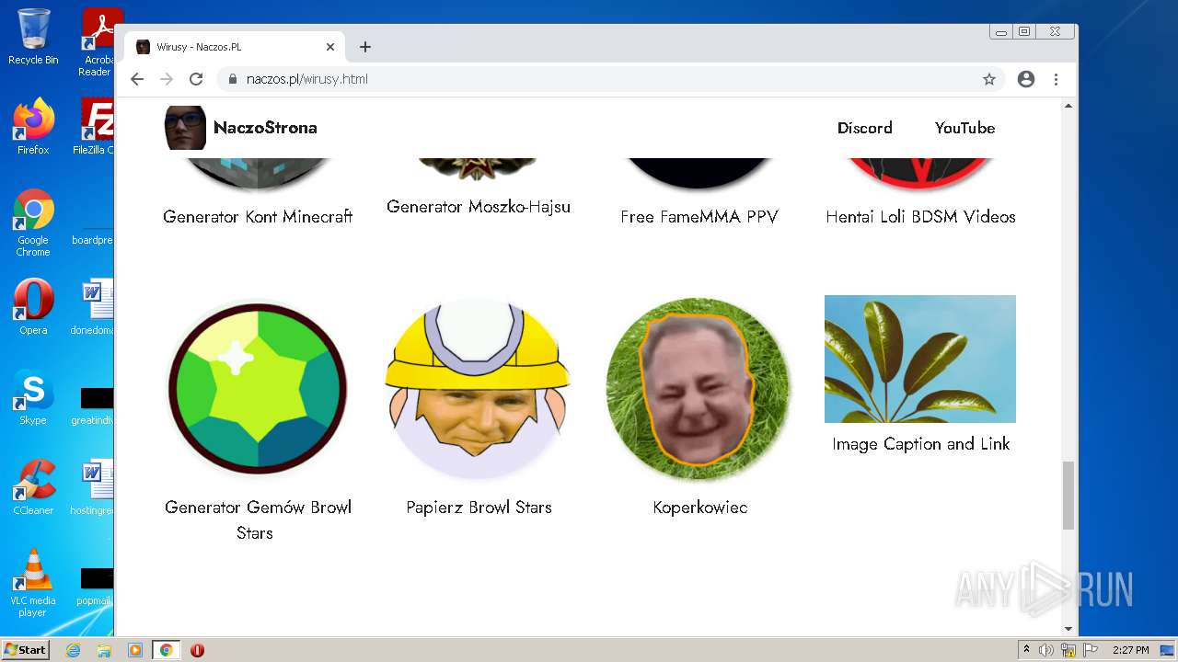The height and width of the screenshot is (662, 1178).
Task: Click the NaczoStrona logo avatar
Action: coord(185,128)
